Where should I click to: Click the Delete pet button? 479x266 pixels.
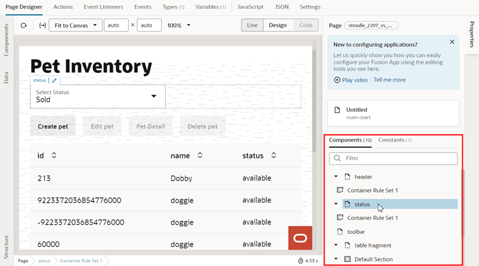tap(202, 126)
